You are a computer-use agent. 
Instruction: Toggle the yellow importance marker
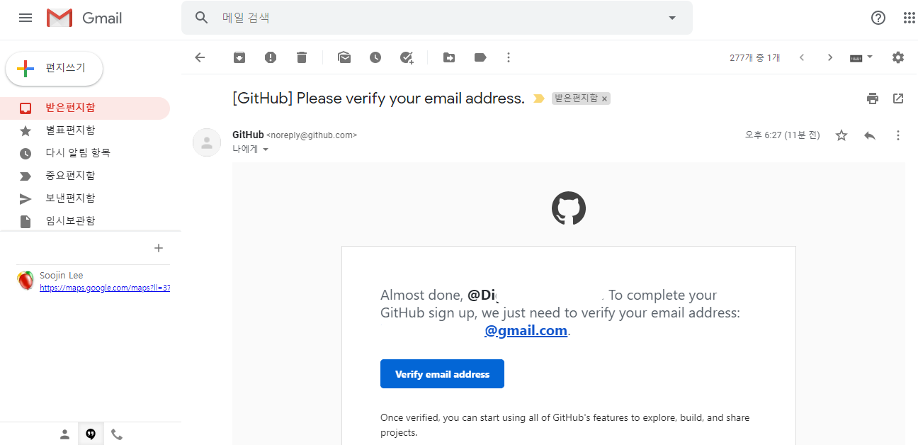[x=539, y=98]
